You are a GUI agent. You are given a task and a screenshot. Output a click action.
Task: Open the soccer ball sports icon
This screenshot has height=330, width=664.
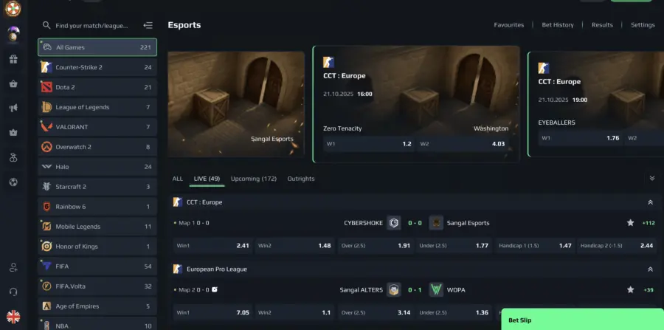coord(13,182)
